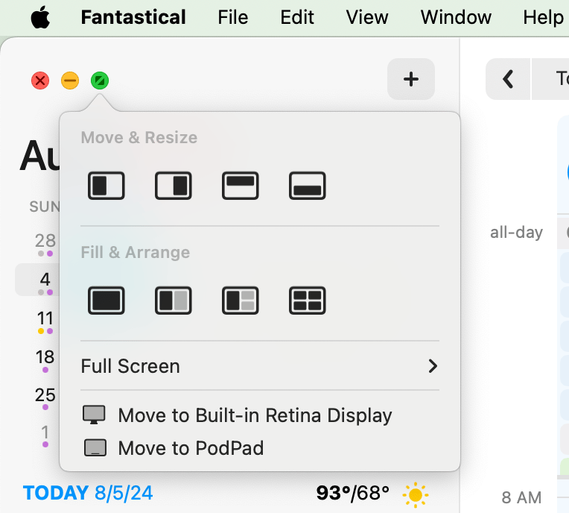Click the 93°/68° temperature forecast
Image resolution: width=569 pixels, height=513 pixels.
pyautogui.click(x=353, y=493)
